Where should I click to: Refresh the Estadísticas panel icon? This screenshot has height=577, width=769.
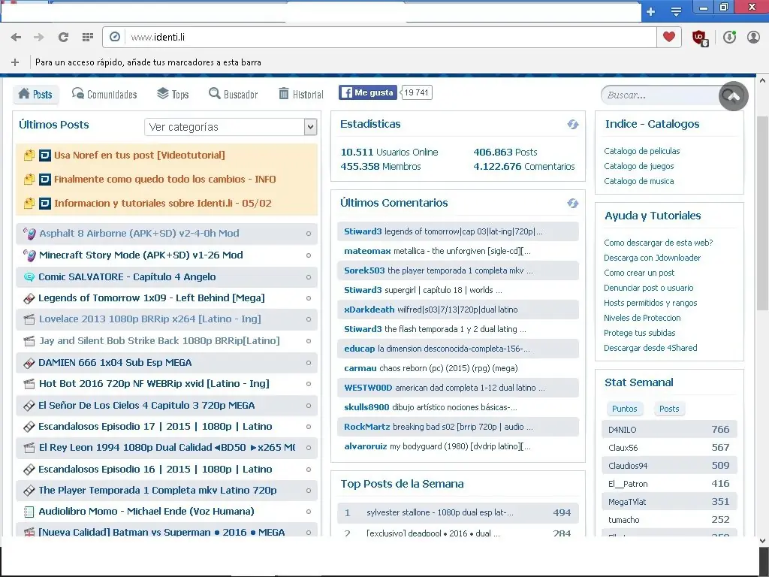click(x=573, y=125)
